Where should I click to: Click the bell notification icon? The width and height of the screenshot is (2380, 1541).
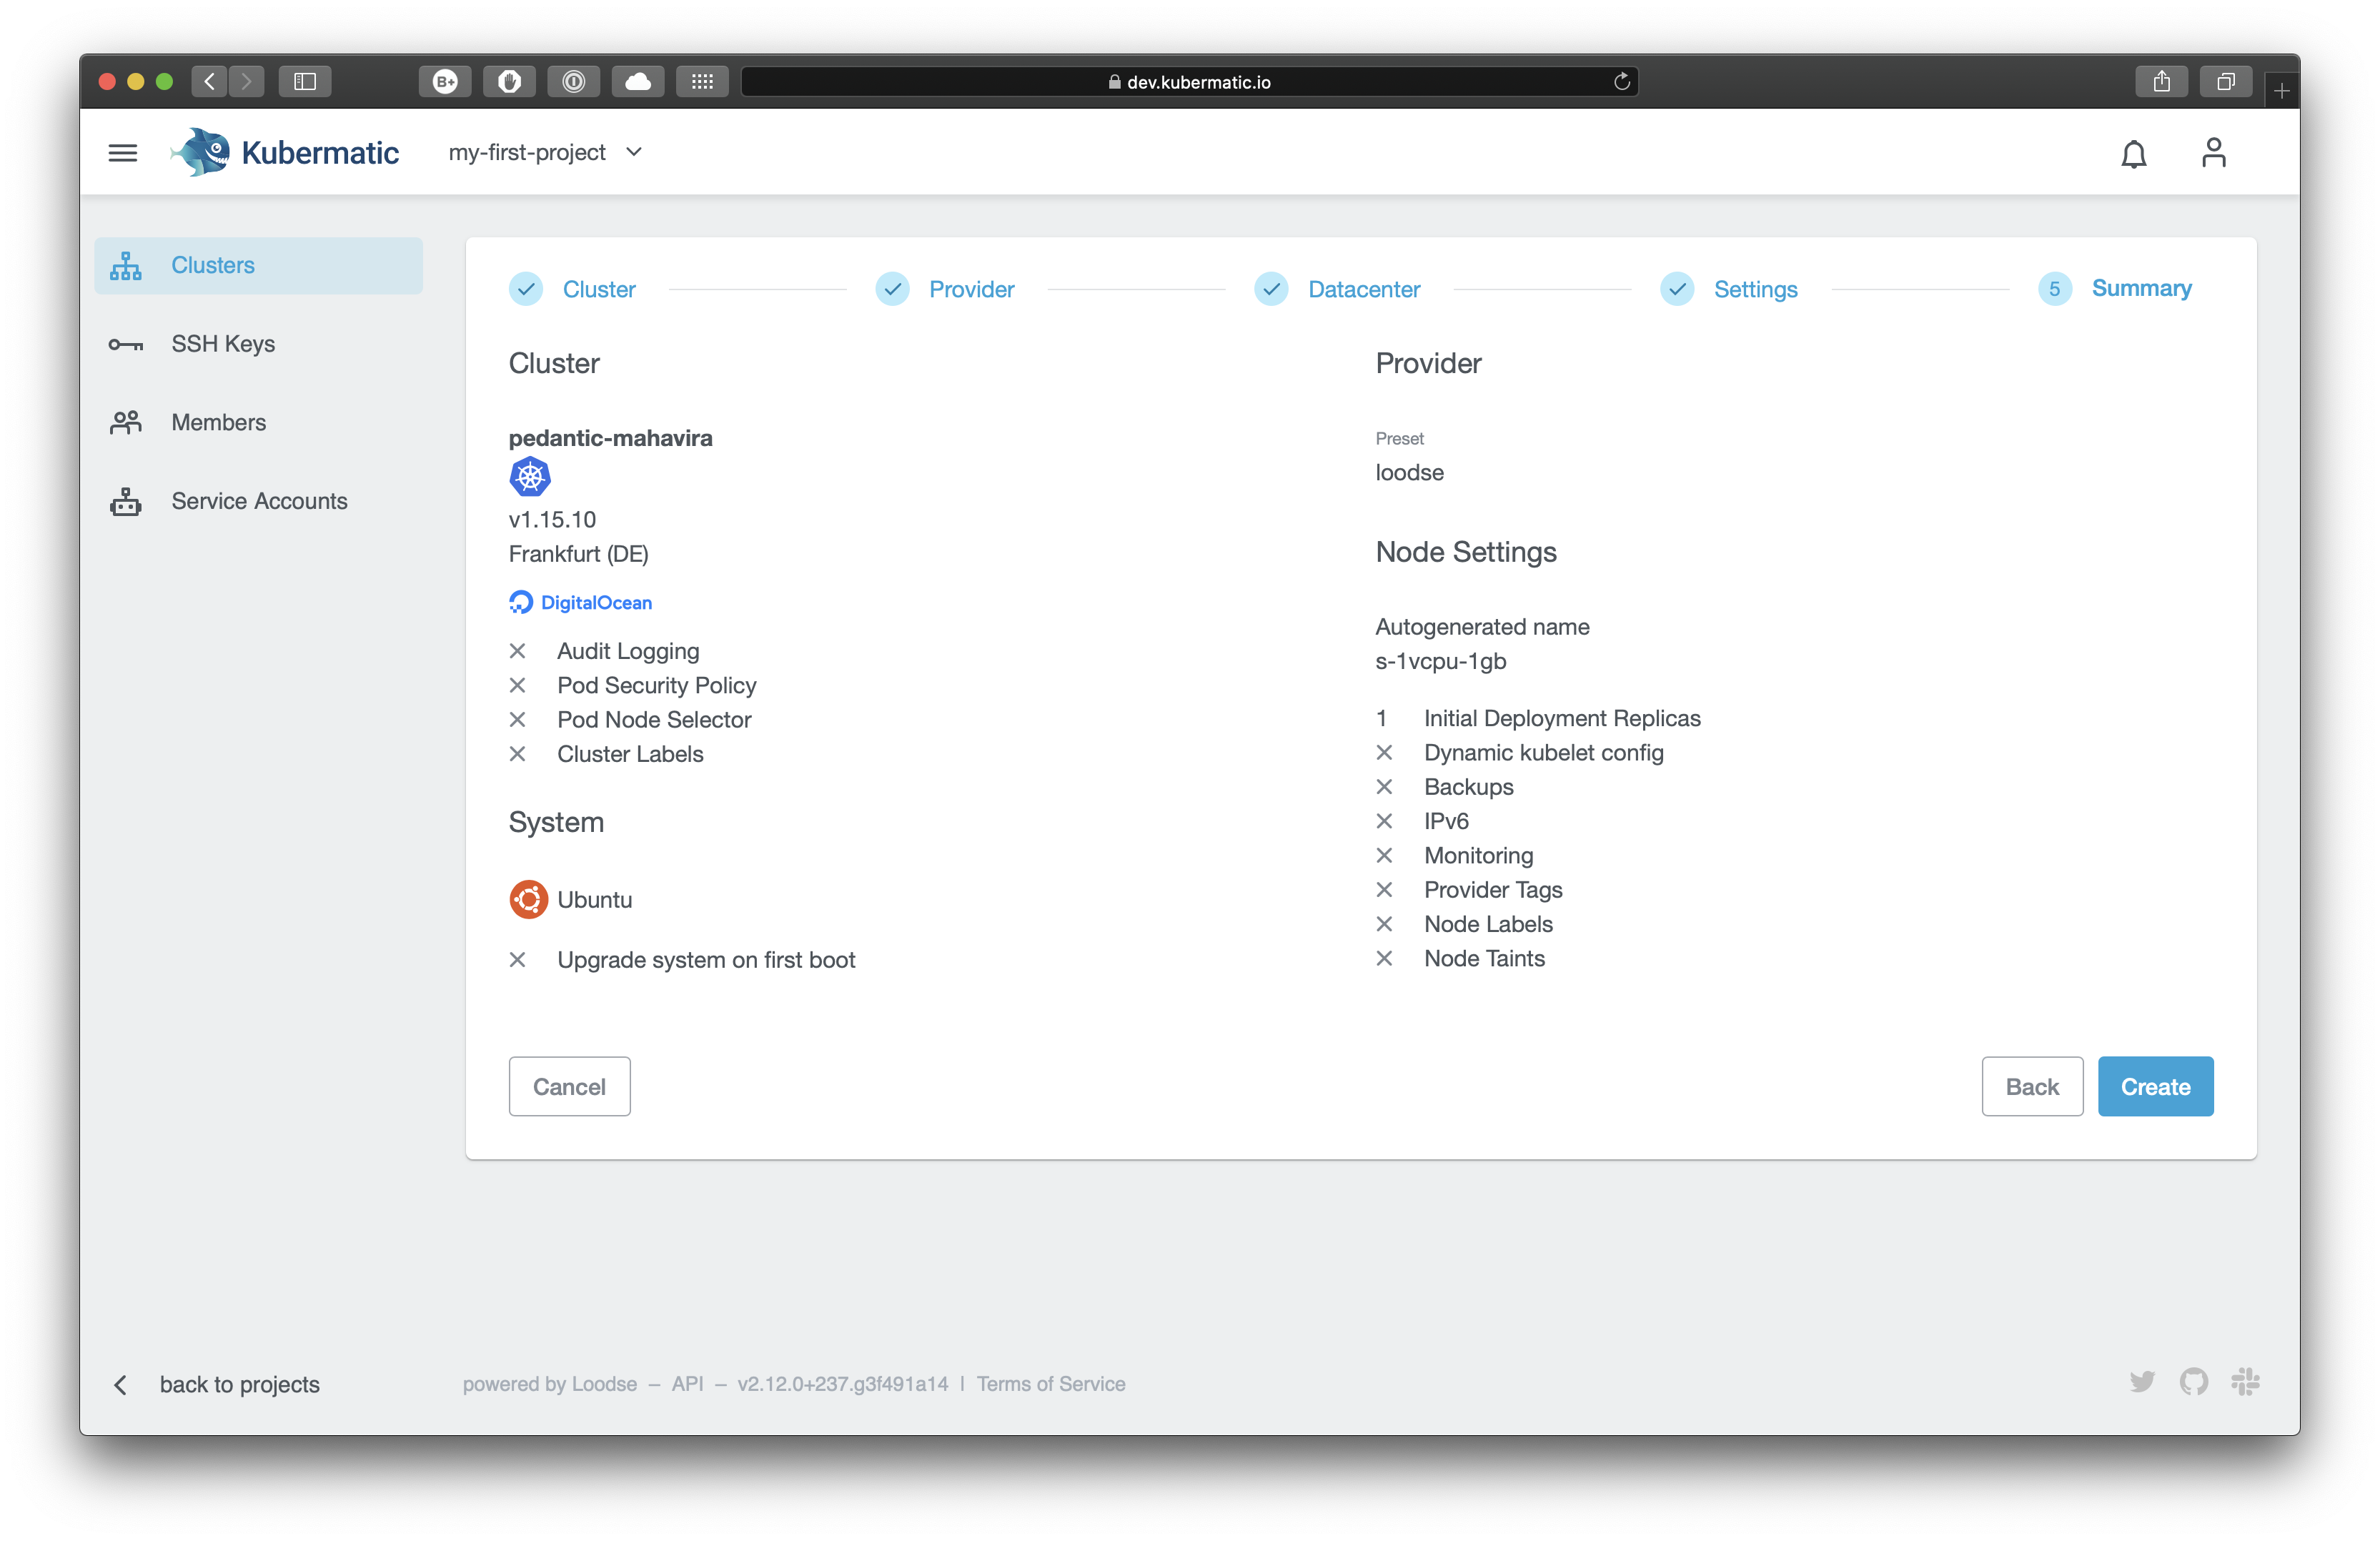coord(2132,153)
